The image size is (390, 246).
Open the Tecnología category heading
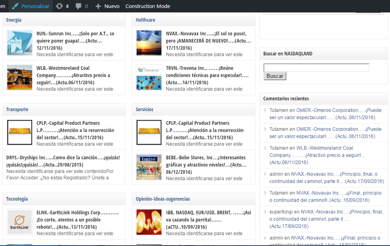(x=17, y=199)
